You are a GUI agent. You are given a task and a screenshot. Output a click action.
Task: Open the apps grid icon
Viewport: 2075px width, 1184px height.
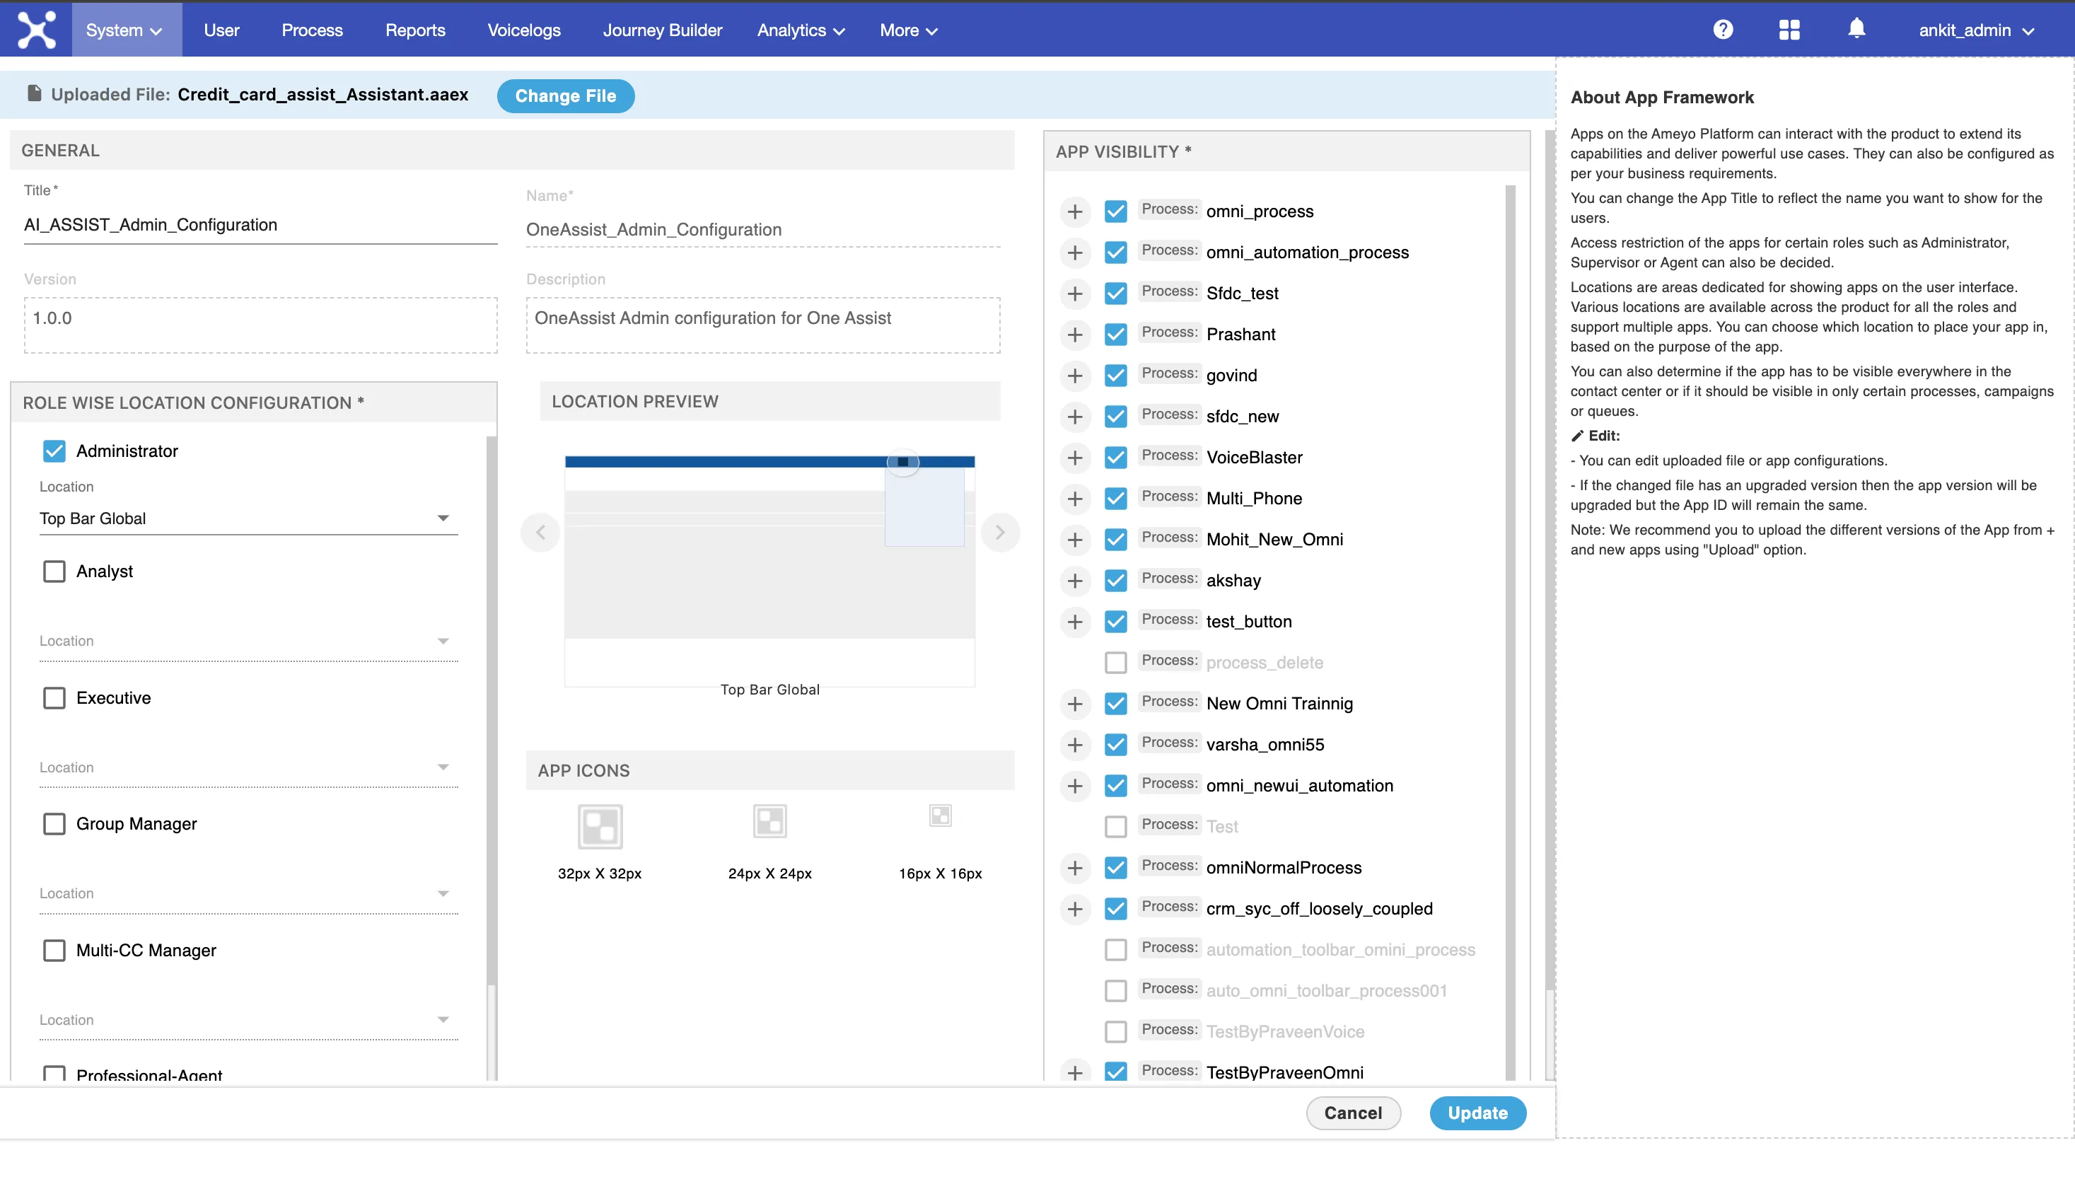1789,30
